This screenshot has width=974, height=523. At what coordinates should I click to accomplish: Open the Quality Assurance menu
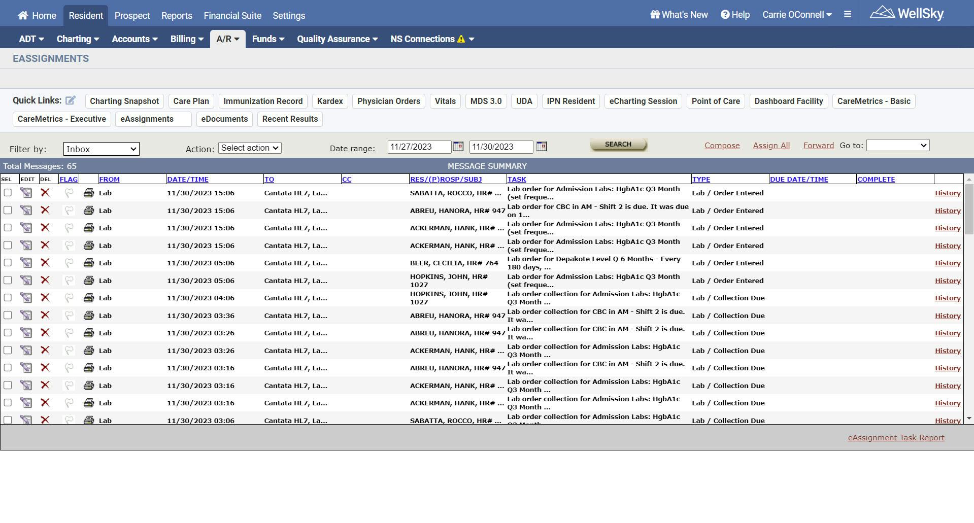pyautogui.click(x=337, y=39)
